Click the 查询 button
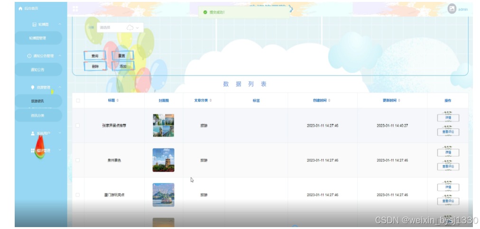This screenshot has height=229, width=480. pos(95,56)
